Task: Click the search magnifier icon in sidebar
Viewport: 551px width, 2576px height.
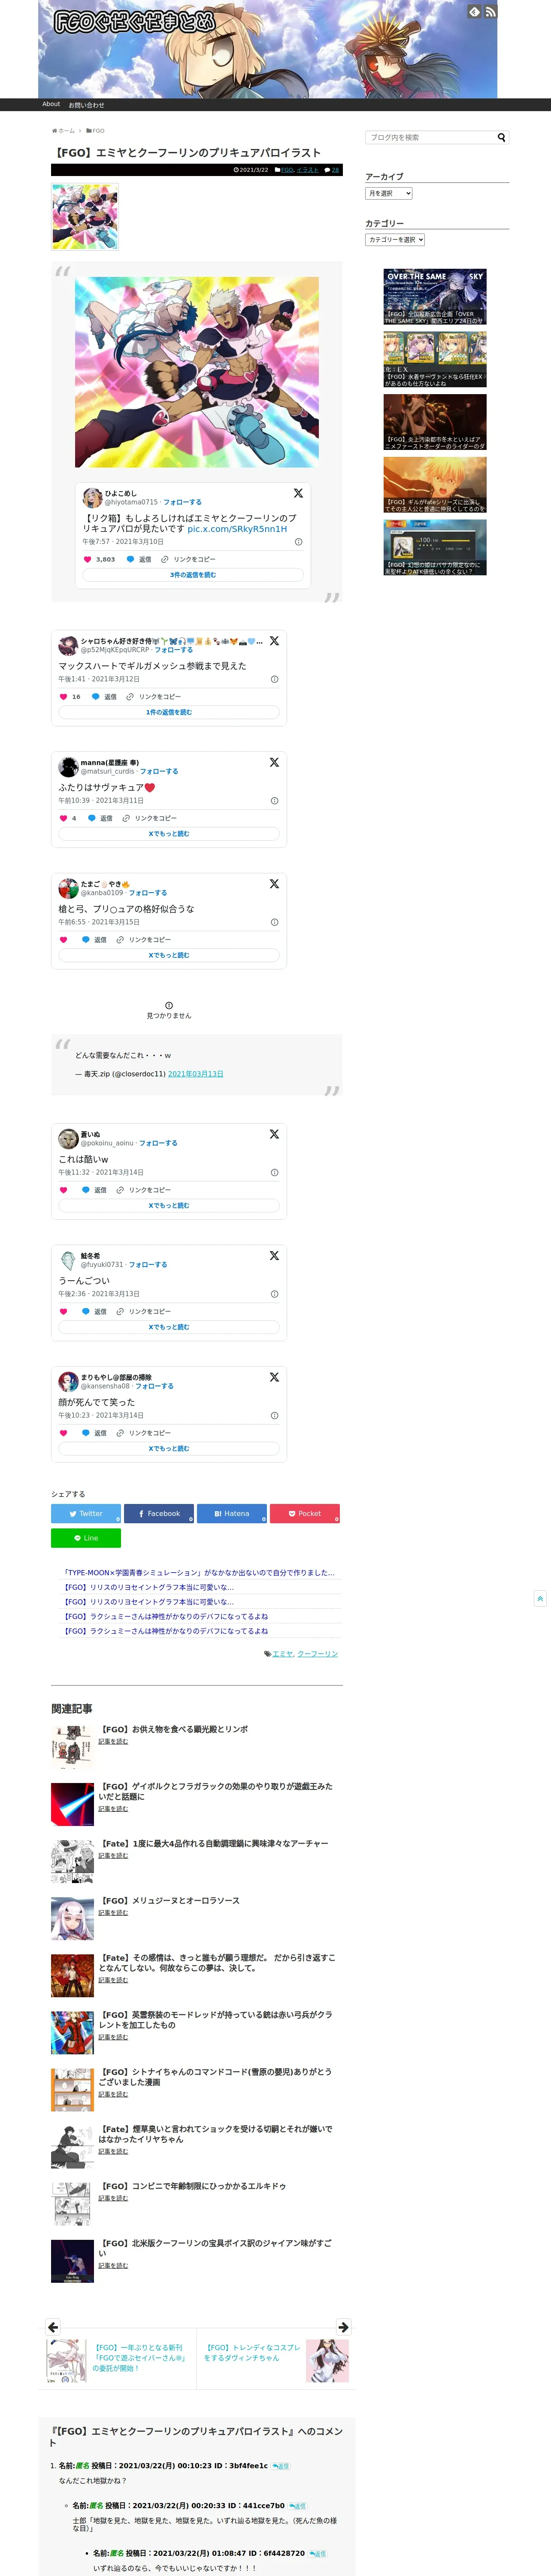Action: tap(502, 137)
